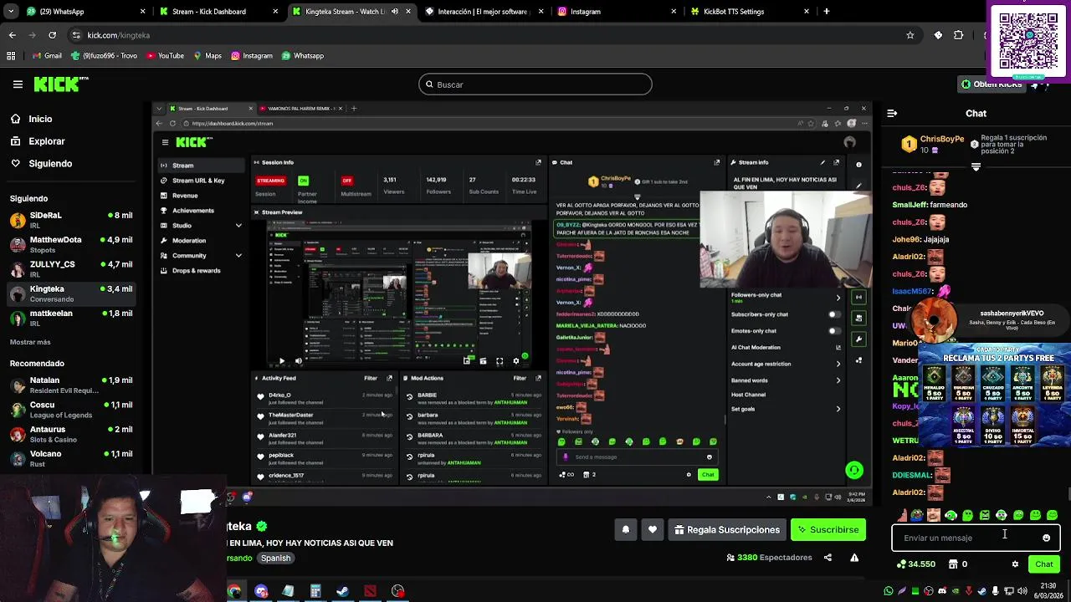Expand Banned words setting chevron
Viewport: 1071px width, 602px height.
(x=838, y=380)
